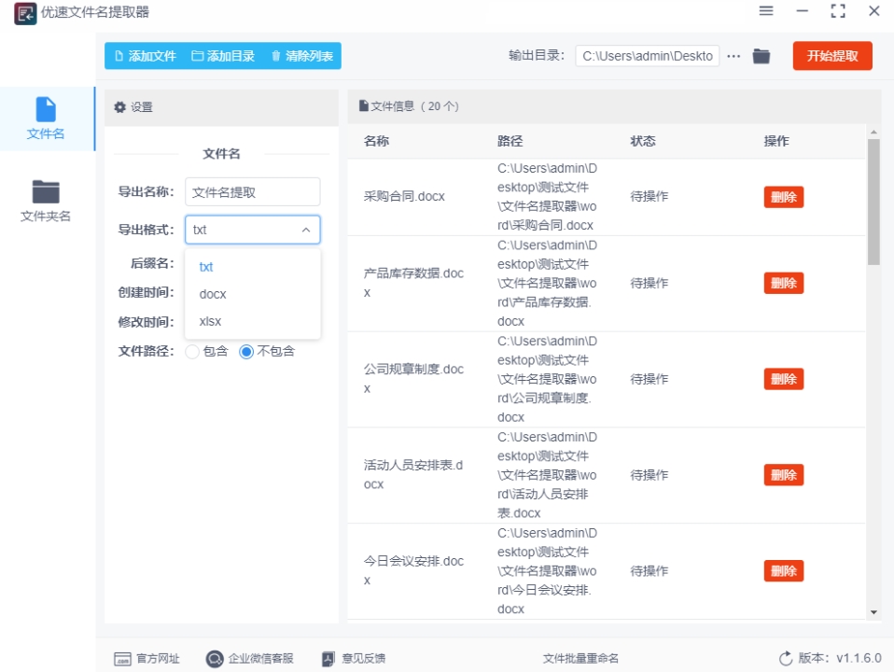This screenshot has width=894, height=672.
Task: Open the output directory ellipsis menu
Action: (x=733, y=56)
